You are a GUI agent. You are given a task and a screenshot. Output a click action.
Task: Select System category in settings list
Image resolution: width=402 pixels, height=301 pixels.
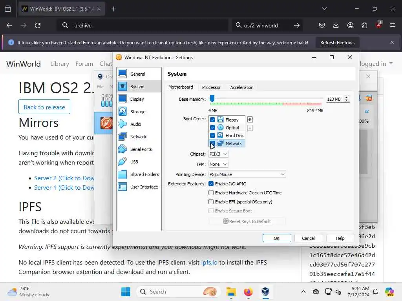click(x=139, y=87)
